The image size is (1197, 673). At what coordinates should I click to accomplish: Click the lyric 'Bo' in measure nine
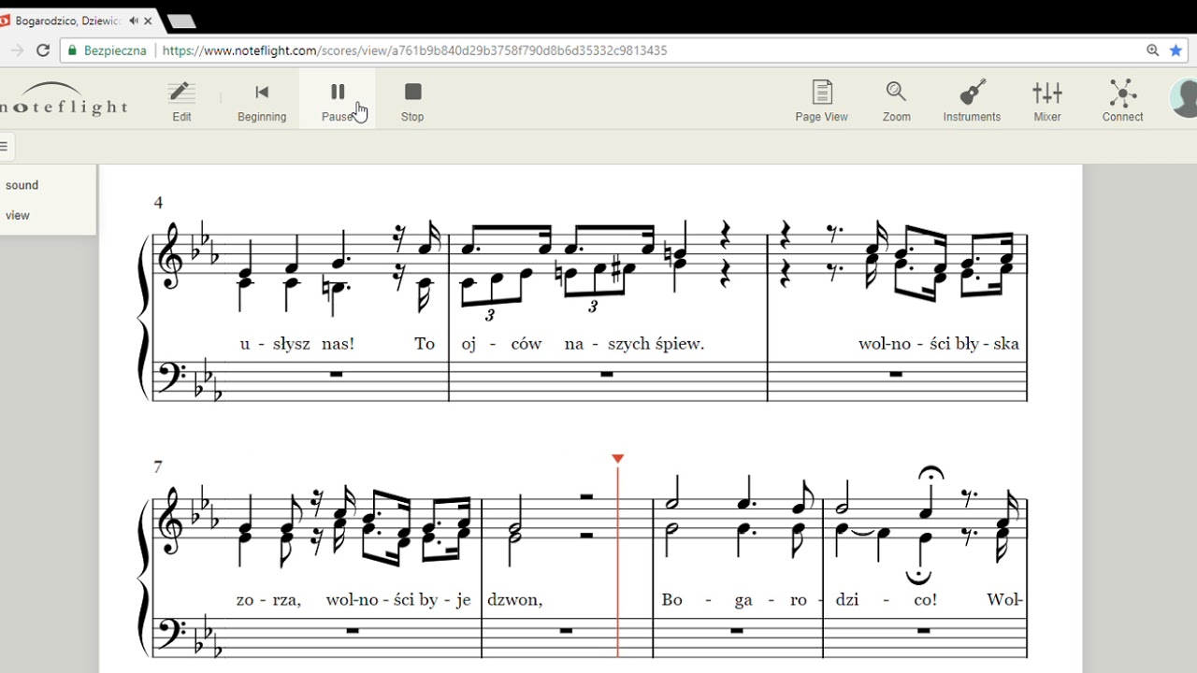(672, 600)
